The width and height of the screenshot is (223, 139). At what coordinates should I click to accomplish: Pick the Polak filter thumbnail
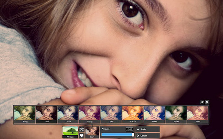176,115
